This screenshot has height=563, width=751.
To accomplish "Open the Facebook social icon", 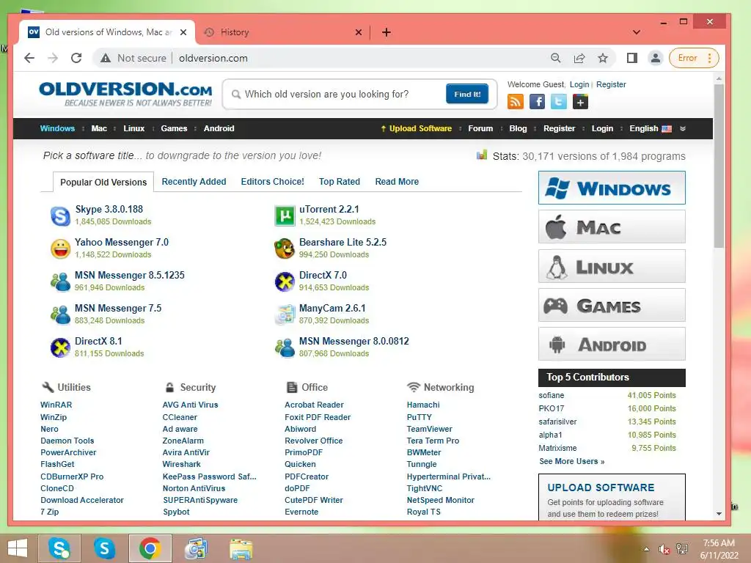I will click(x=537, y=101).
